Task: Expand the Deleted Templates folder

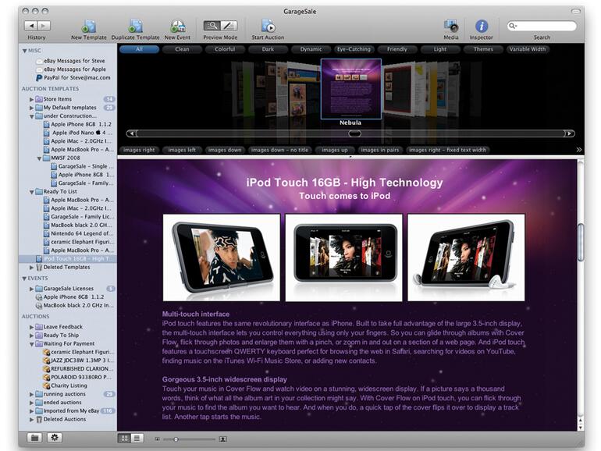Action: (x=32, y=268)
